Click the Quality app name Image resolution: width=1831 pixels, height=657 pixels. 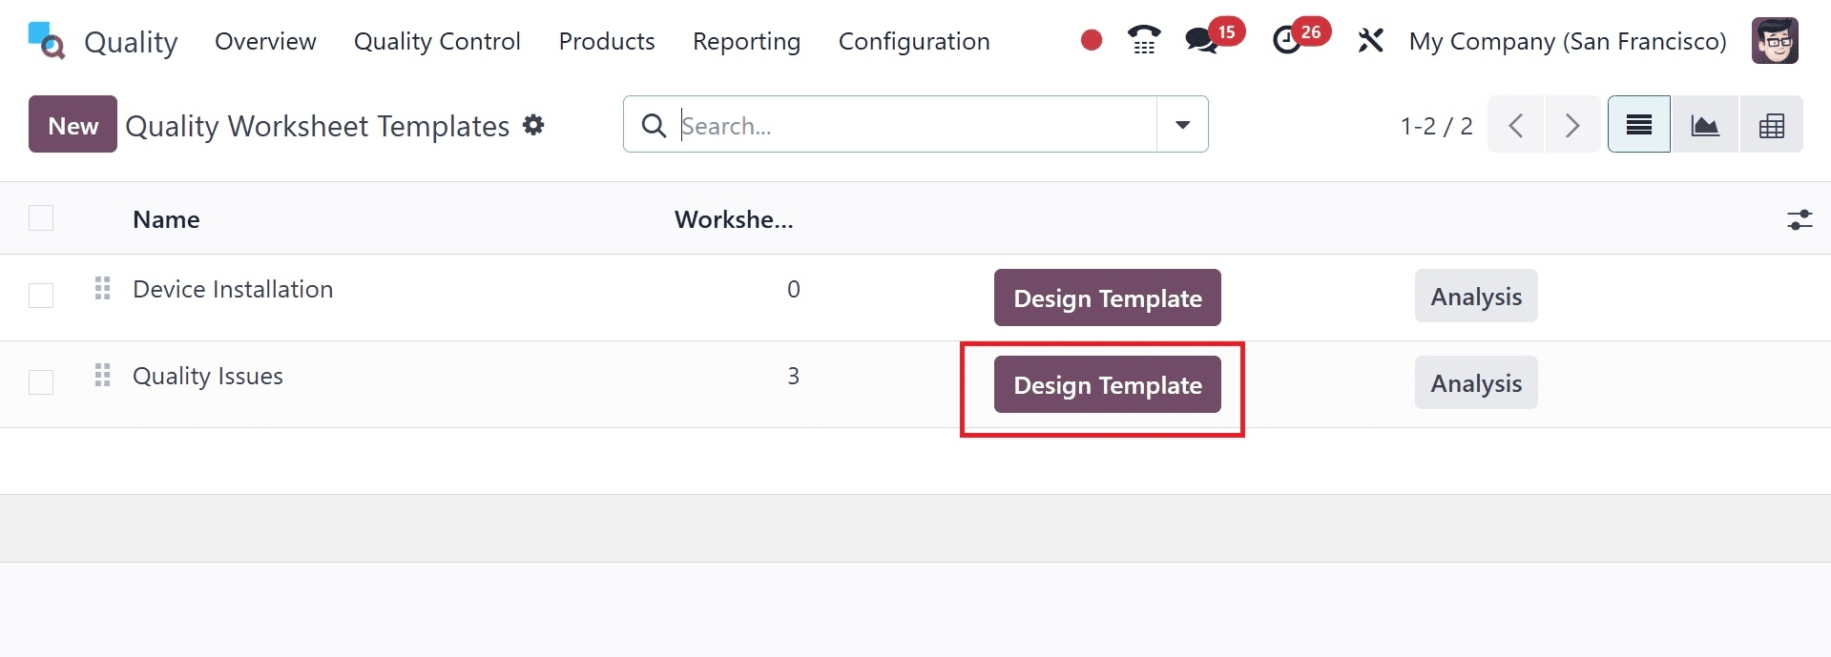(131, 42)
